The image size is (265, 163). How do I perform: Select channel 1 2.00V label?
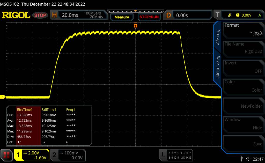(34, 153)
